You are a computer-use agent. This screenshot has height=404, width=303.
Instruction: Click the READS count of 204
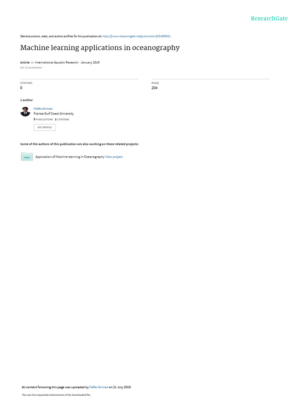(x=154, y=88)
